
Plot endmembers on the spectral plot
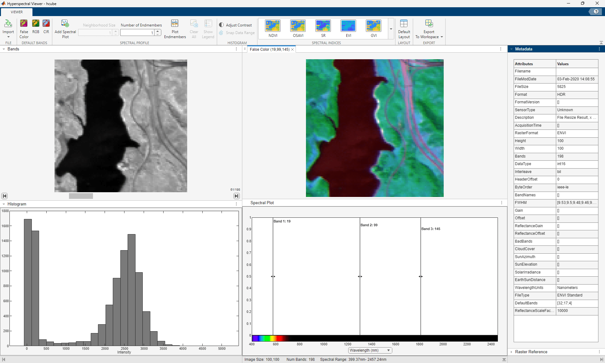[x=175, y=28]
